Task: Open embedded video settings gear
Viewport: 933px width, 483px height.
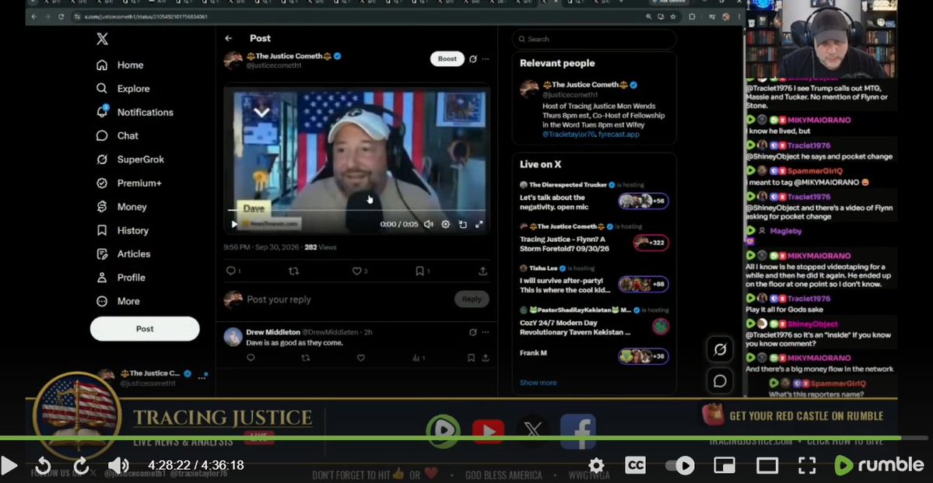Action: [445, 224]
